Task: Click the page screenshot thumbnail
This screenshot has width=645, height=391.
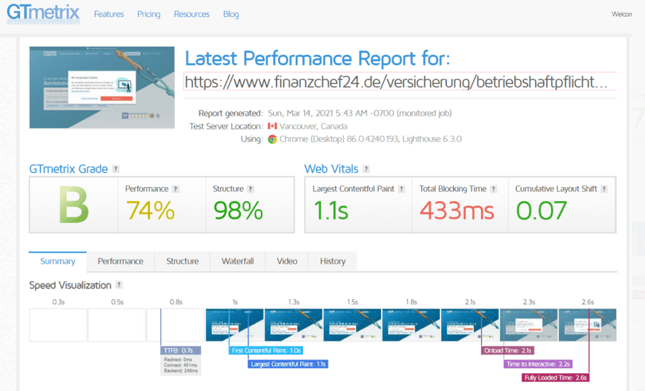Action: click(102, 88)
